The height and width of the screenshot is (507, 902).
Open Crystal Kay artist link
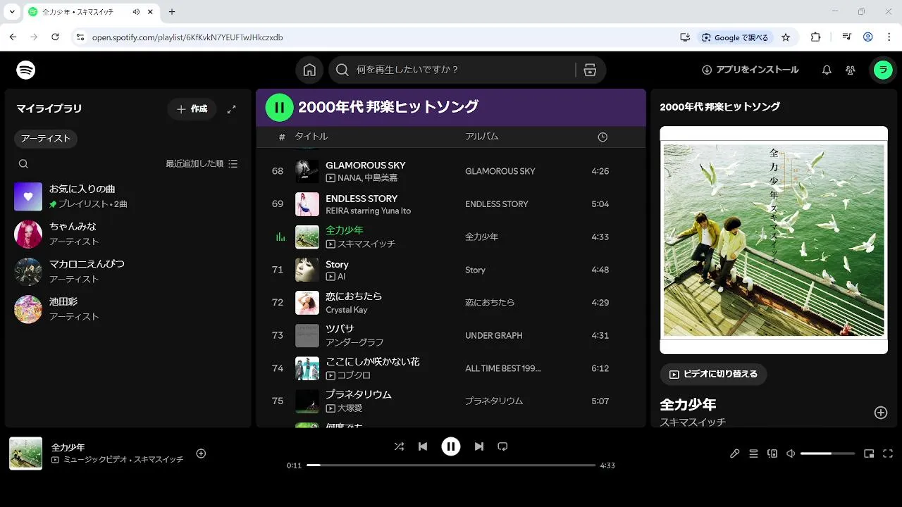[x=347, y=310]
